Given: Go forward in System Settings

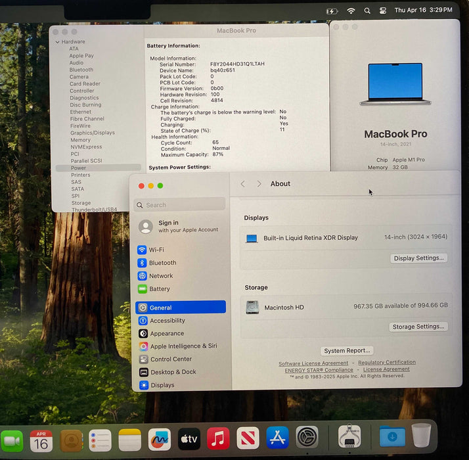Looking at the screenshot, I should coord(259,184).
